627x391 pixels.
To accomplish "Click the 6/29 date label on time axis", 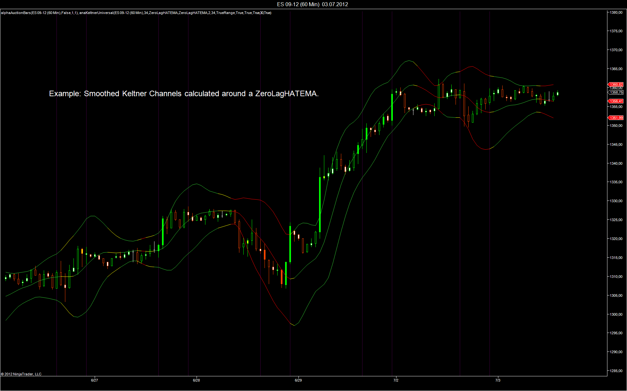I will (298, 380).
